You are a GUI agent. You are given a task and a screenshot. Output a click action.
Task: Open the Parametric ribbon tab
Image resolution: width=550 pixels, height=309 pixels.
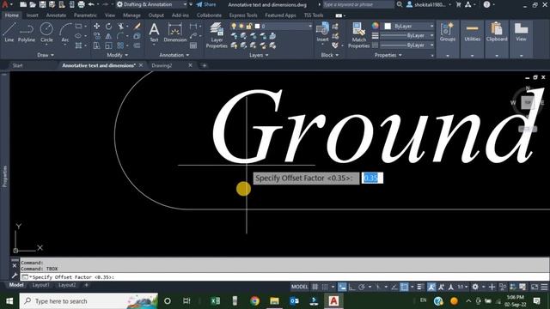(85, 15)
